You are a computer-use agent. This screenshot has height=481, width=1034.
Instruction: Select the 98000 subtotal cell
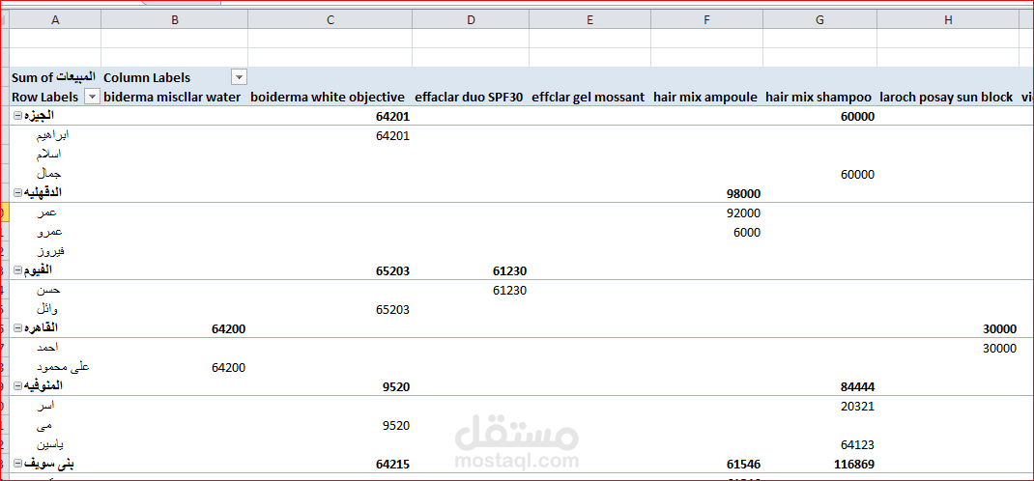(743, 194)
